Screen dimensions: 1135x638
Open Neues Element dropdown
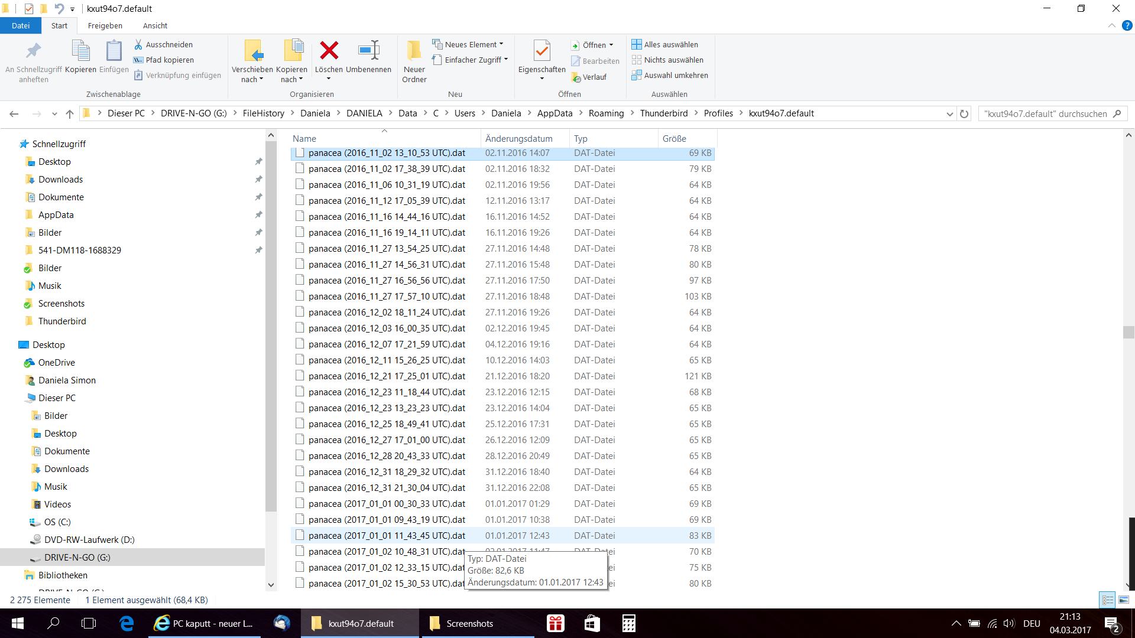point(468,44)
